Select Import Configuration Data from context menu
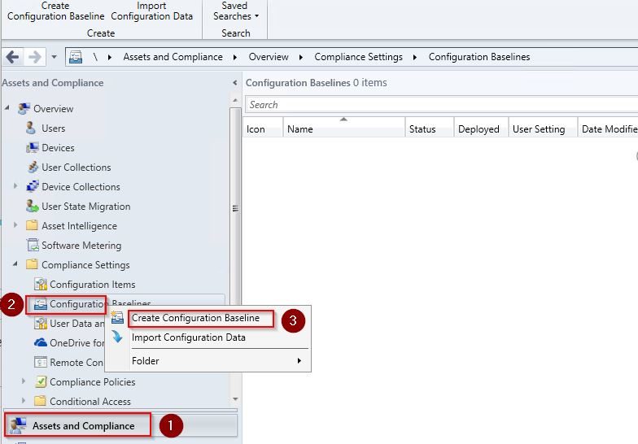Viewport: 638px width, 444px height. (189, 337)
